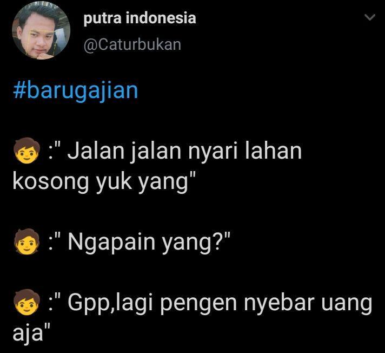Click the text "nyebar uang" in tweet

coord(308,304)
